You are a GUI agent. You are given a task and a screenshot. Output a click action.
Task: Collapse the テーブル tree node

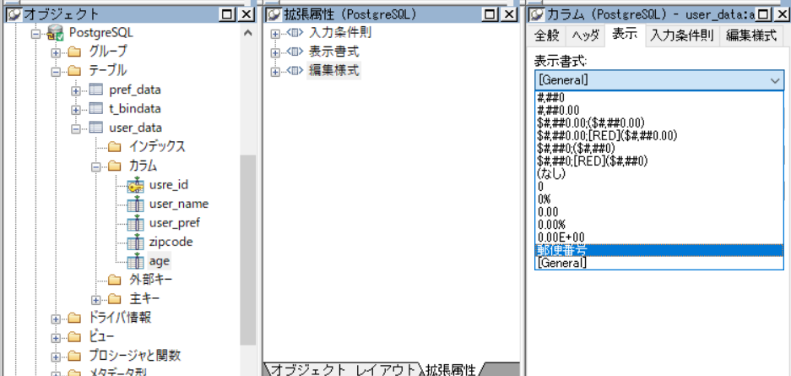tap(56, 72)
